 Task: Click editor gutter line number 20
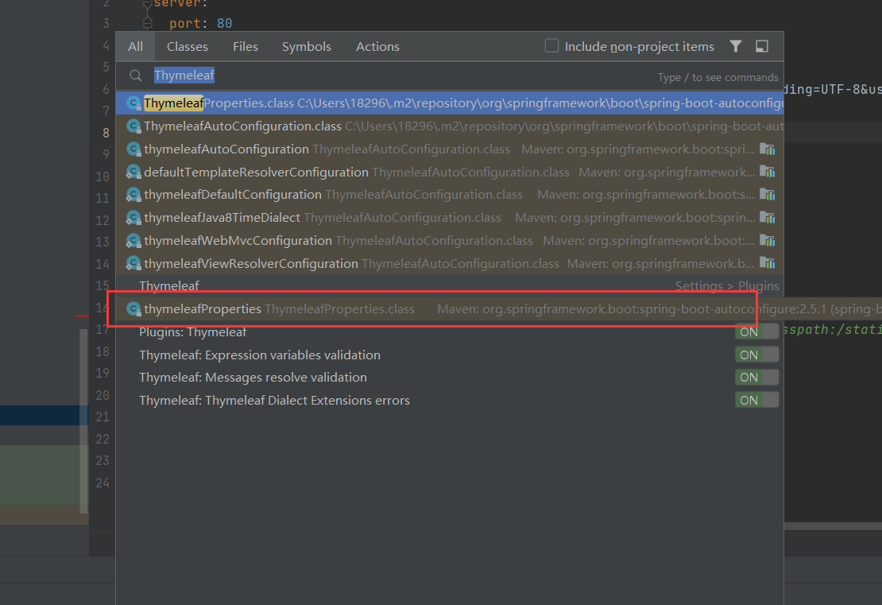103,395
